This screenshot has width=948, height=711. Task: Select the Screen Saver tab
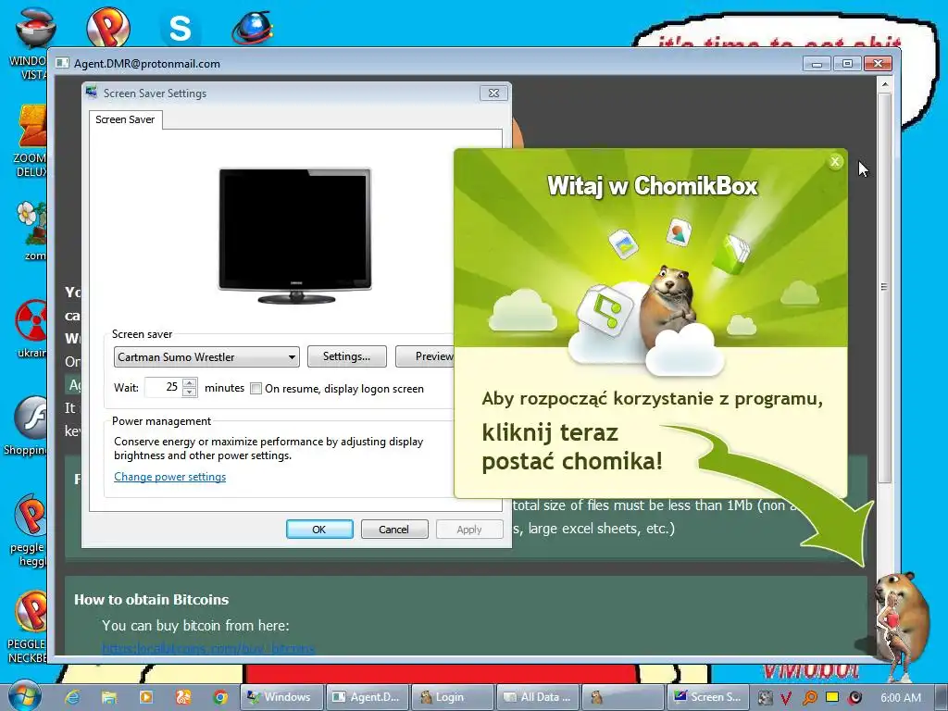click(x=125, y=119)
